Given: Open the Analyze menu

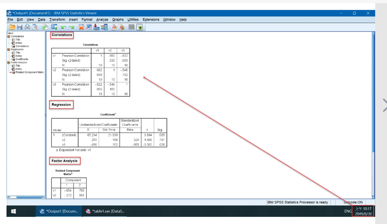Looking at the screenshot, I should (x=102, y=19).
